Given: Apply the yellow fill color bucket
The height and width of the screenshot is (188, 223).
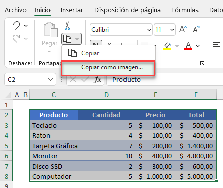Looking at the screenshot, I should (167, 46).
